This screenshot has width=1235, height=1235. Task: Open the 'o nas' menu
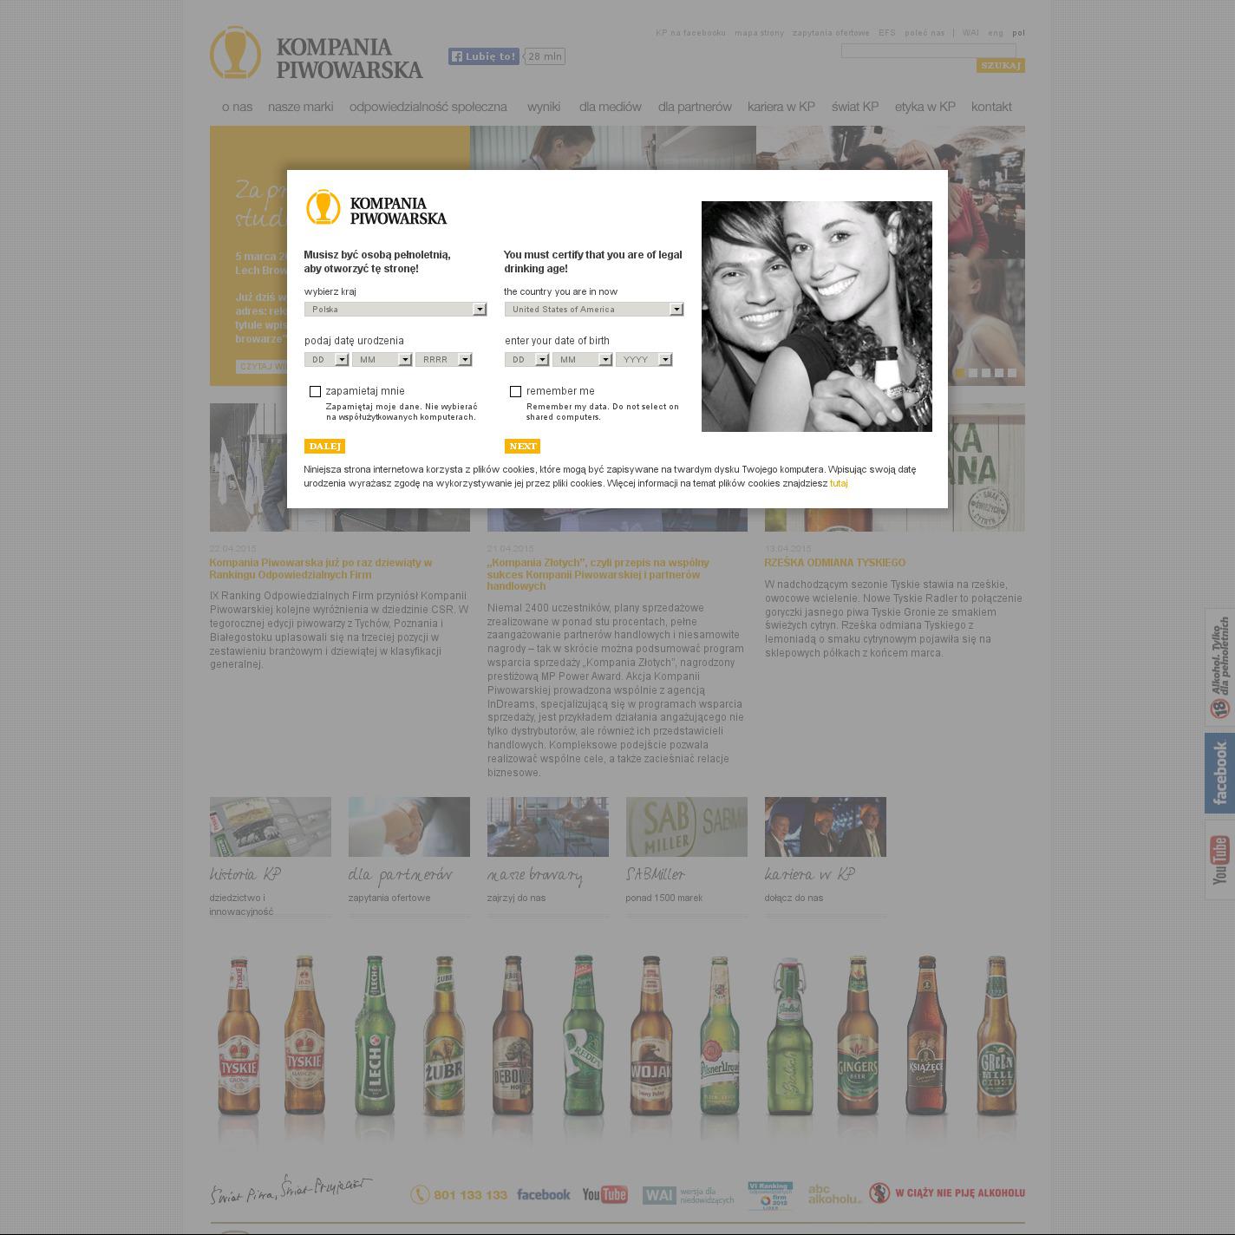coord(237,107)
